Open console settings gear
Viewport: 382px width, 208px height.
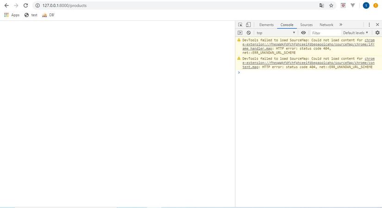tap(377, 33)
